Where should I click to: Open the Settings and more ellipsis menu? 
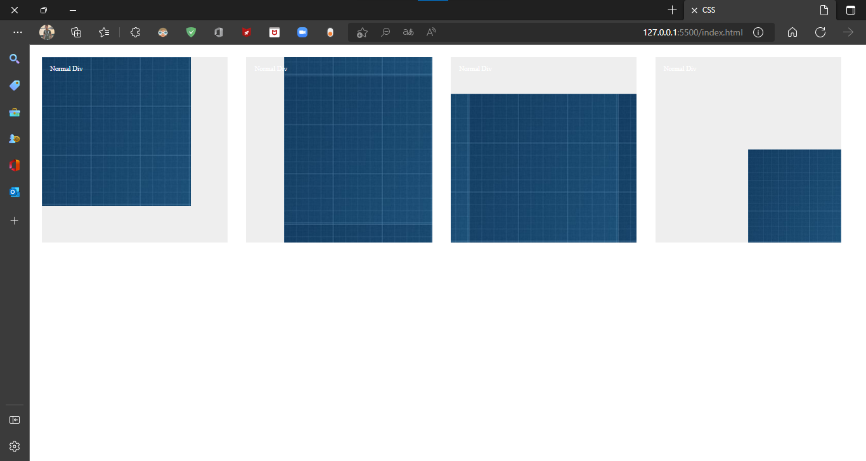[x=18, y=32]
